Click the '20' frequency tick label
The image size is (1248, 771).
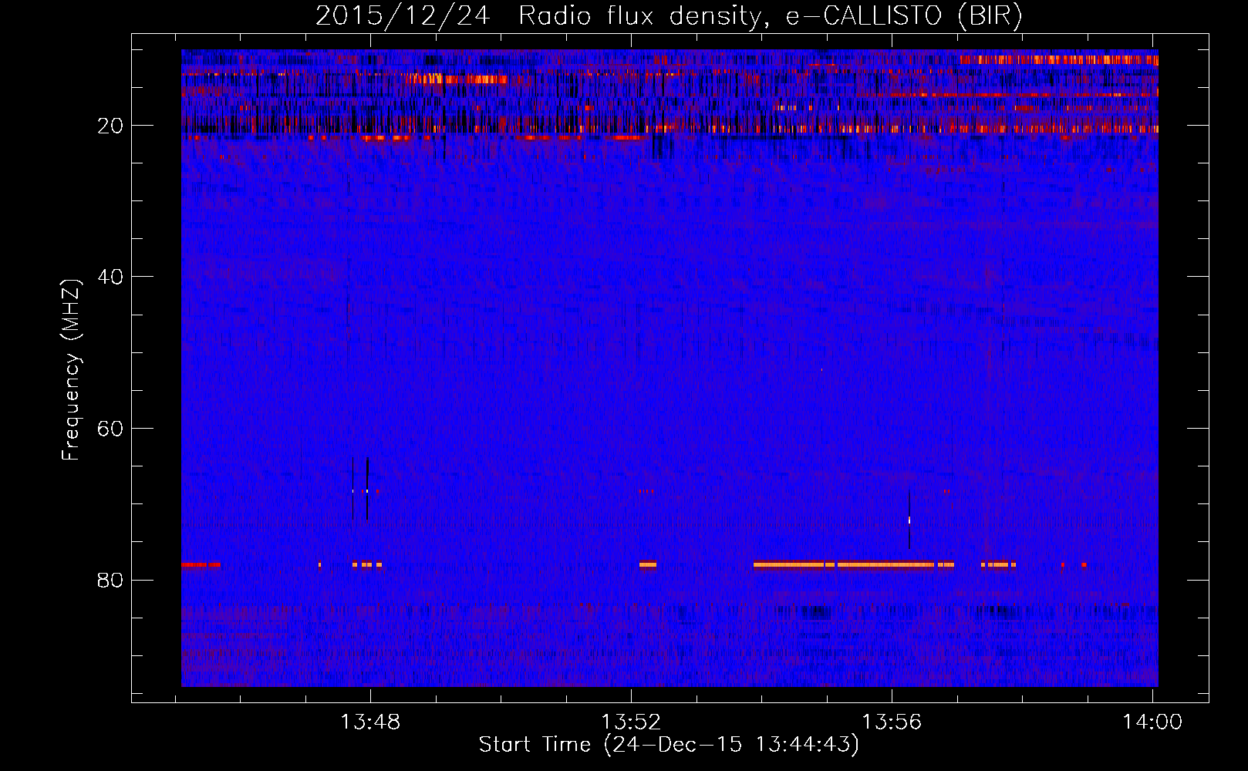point(111,126)
